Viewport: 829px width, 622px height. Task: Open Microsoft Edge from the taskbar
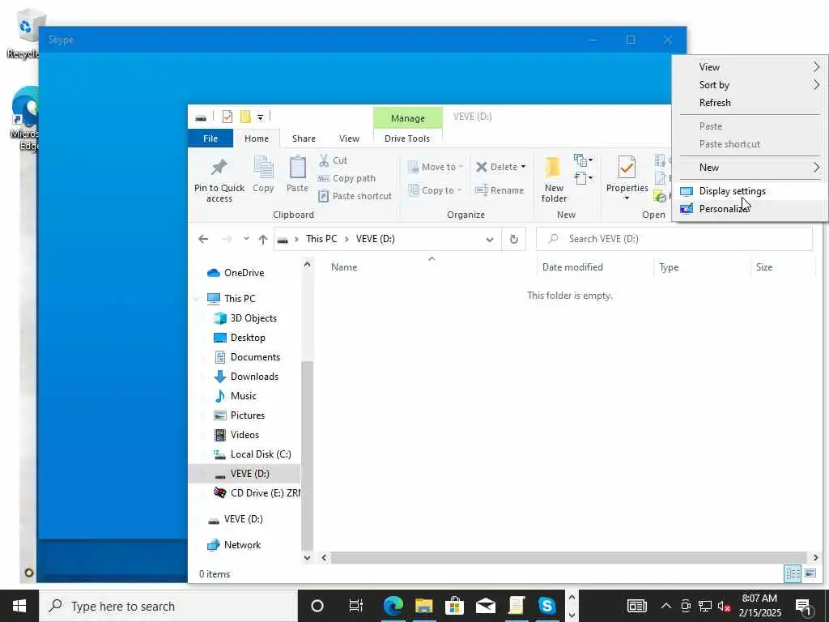[x=393, y=606]
